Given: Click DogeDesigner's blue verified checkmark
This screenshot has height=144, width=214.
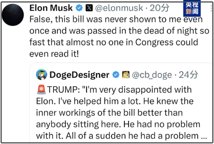Looking at the screenshot, I should coord(116,75).
